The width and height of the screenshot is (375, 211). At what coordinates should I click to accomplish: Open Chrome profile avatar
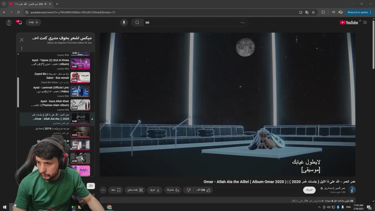[x=340, y=12]
